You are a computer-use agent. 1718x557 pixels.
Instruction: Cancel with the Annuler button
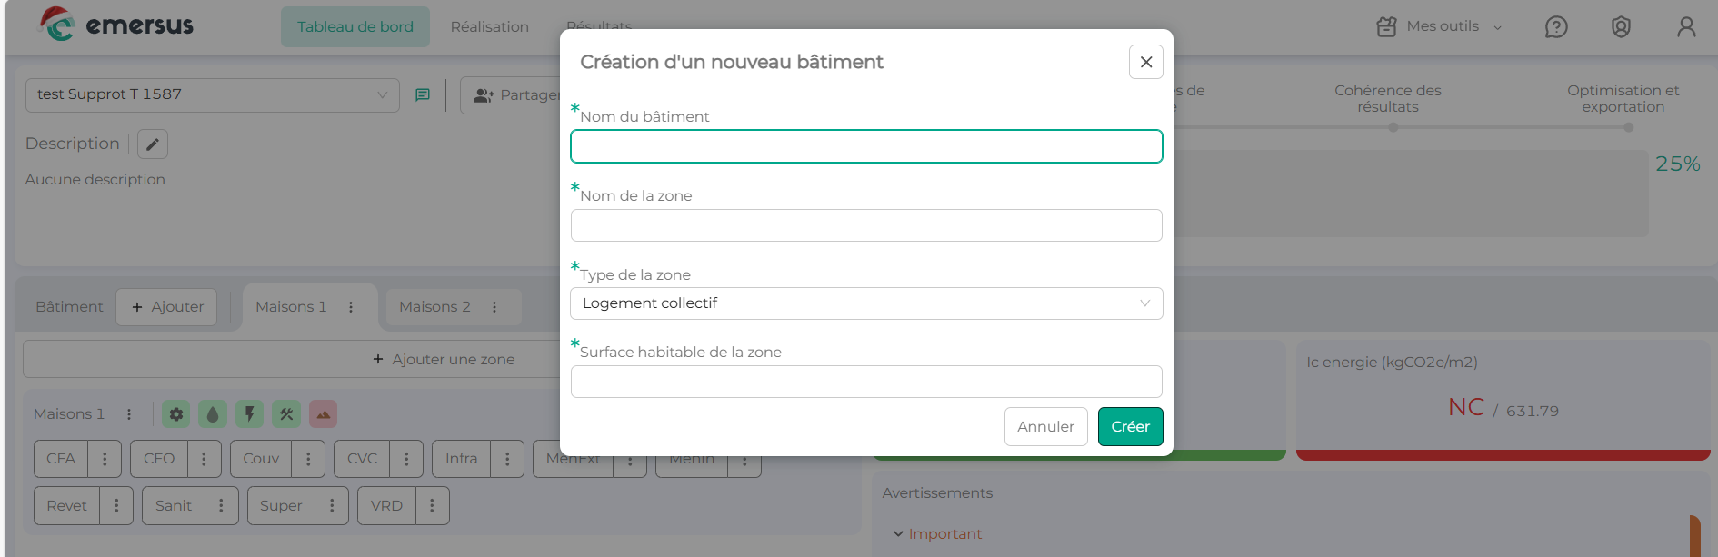pos(1045,427)
